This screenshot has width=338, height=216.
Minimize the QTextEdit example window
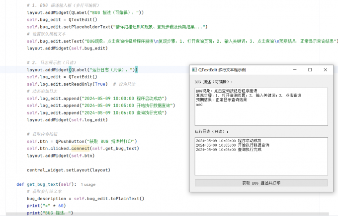(295, 70)
